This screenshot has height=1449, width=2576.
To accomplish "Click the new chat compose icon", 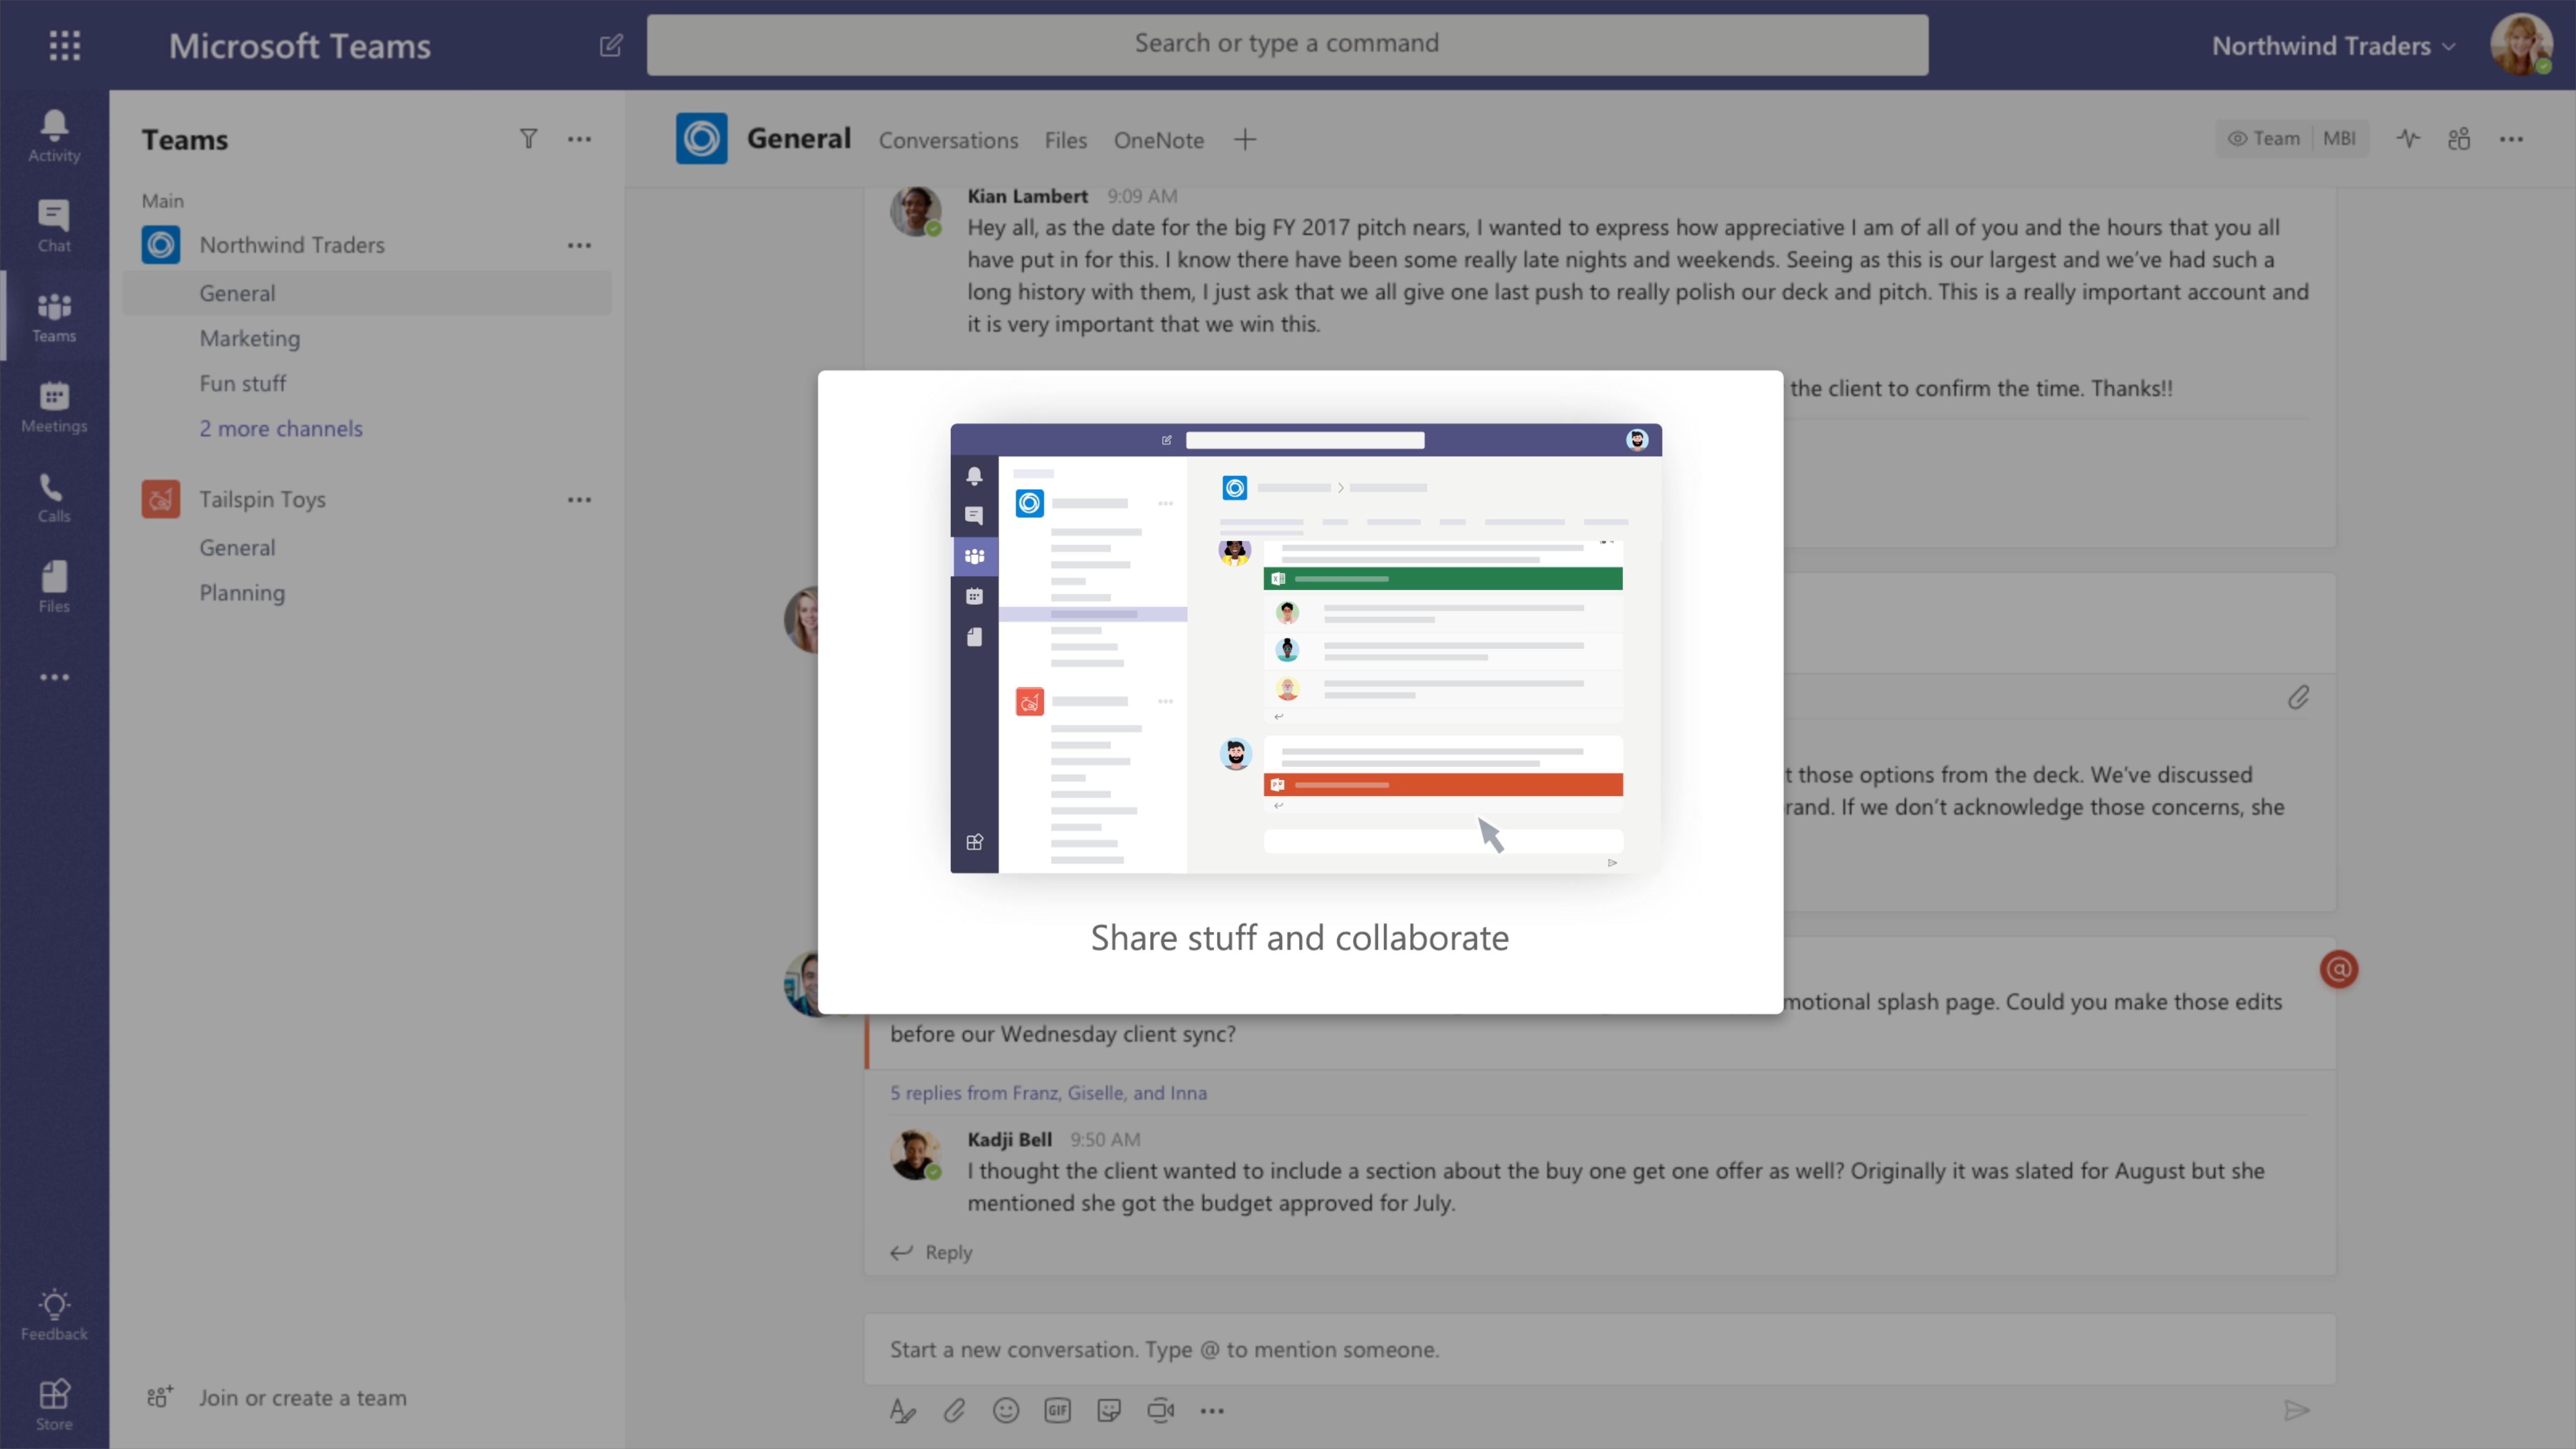I will pyautogui.click(x=611, y=45).
